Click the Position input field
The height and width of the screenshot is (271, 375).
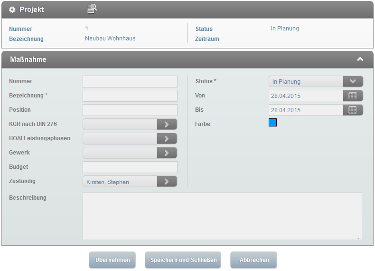coord(130,110)
